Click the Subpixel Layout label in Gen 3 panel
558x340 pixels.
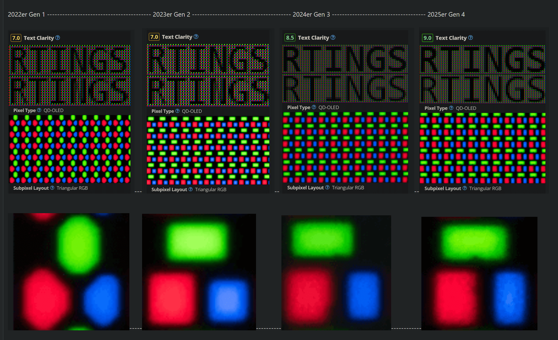pos(305,188)
